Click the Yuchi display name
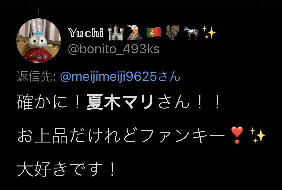The image size is (282, 190). [x=86, y=33]
